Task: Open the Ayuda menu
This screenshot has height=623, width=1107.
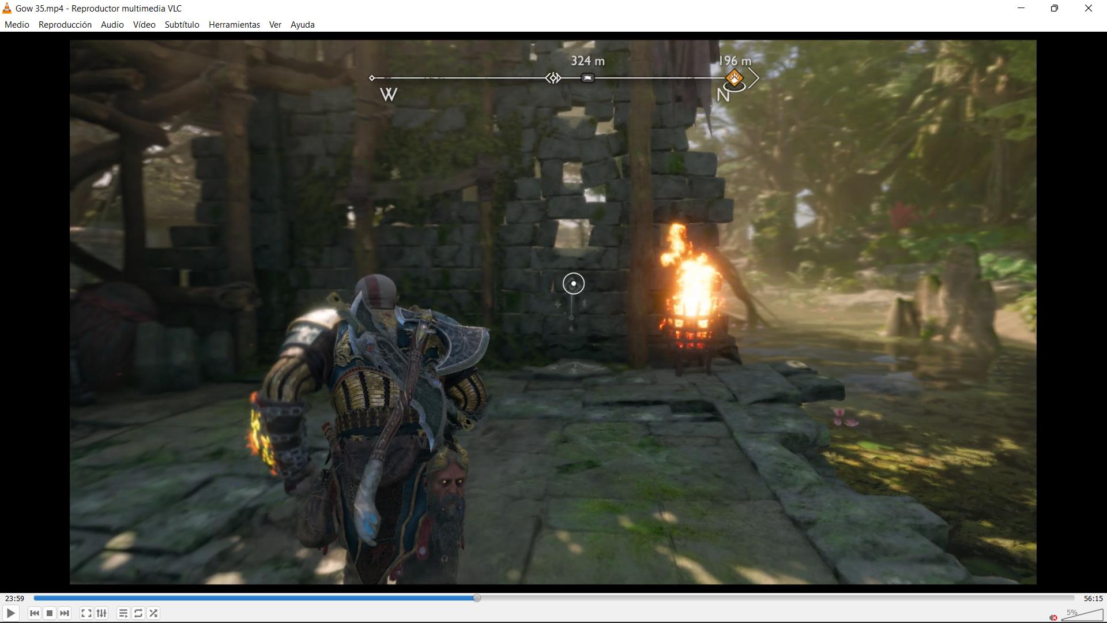Action: click(x=303, y=25)
